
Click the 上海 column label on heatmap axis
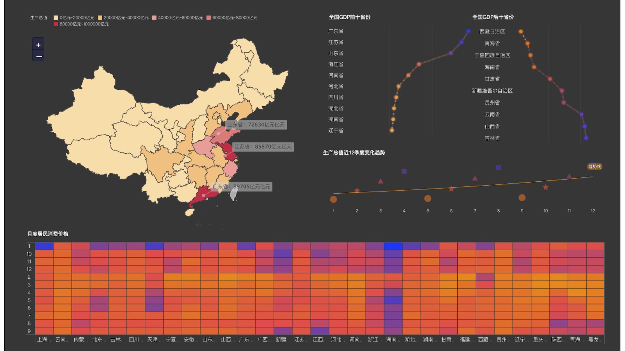point(44,340)
